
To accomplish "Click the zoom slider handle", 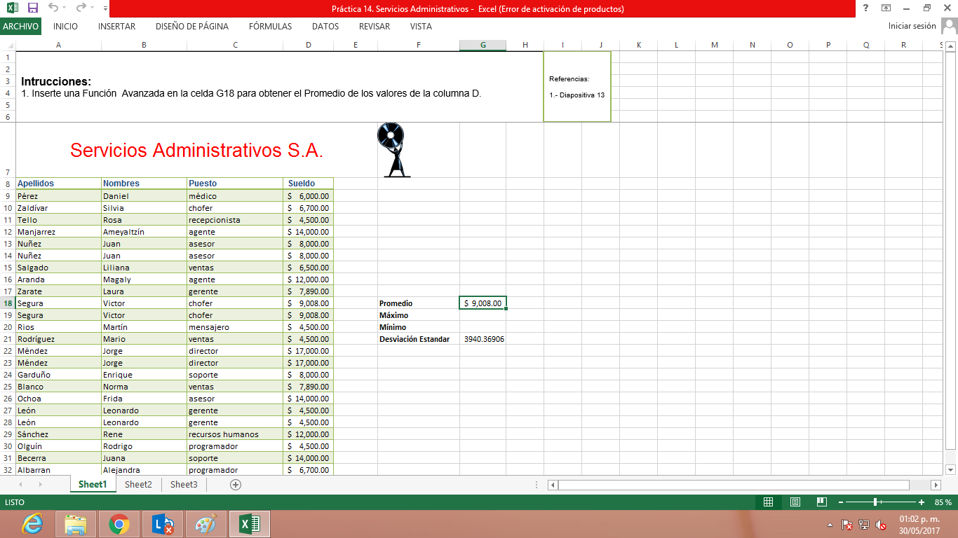I will tap(876, 502).
